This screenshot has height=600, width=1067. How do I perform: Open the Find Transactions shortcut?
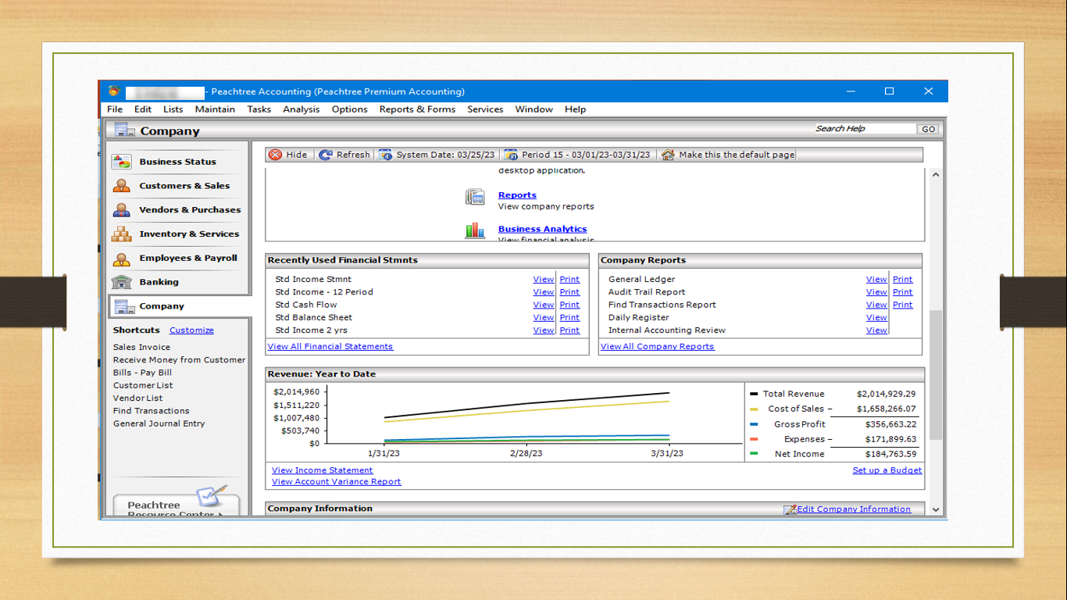tap(152, 411)
